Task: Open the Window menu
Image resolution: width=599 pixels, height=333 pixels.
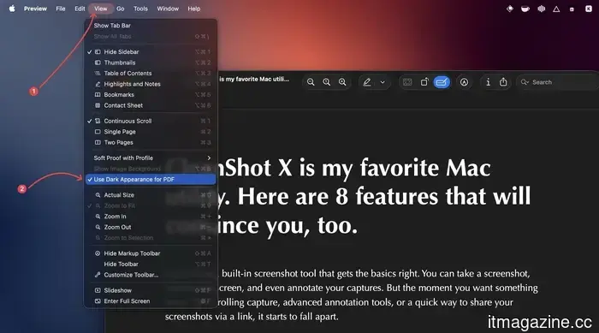Action: pos(168,9)
